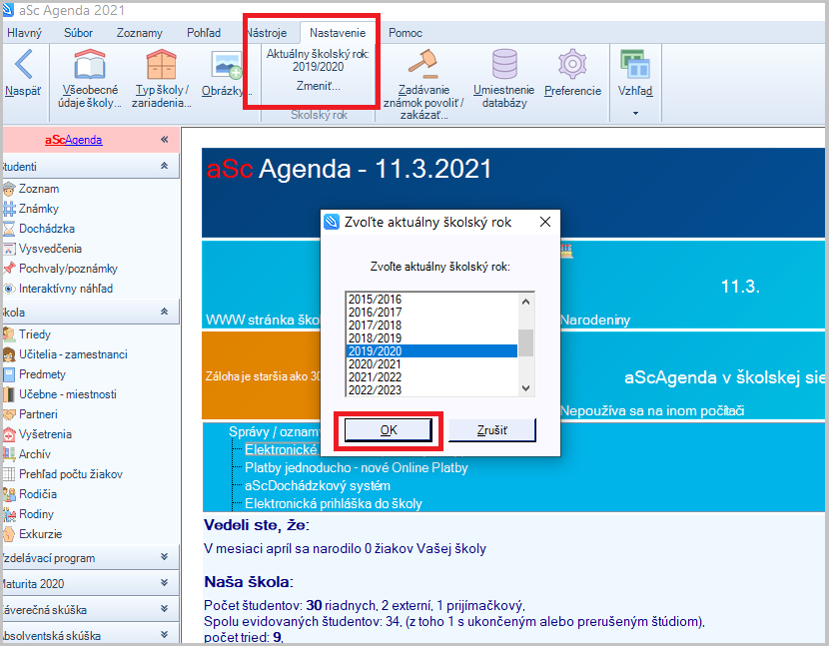The width and height of the screenshot is (829, 646).
Task: Click the year list scroll down arrow
Action: pyautogui.click(x=525, y=388)
